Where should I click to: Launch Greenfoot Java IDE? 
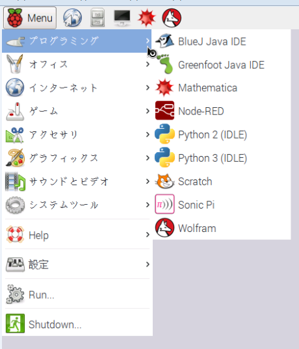222,65
